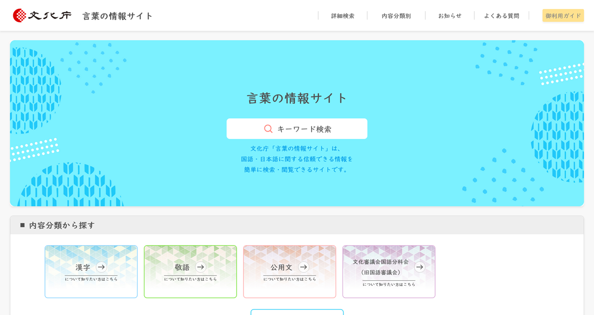The image size is (594, 315).
Task: Open お知らせ in the top navigation
Action: (x=449, y=16)
